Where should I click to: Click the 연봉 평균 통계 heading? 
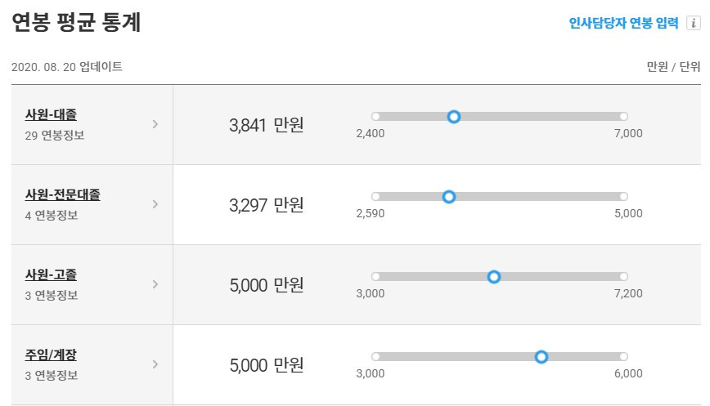[76, 22]
